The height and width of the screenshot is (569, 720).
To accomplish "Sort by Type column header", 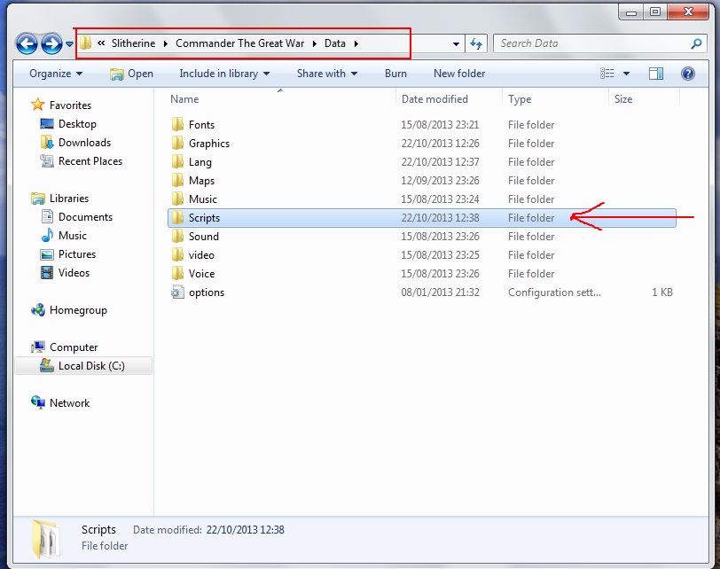I will click(520, 99).
